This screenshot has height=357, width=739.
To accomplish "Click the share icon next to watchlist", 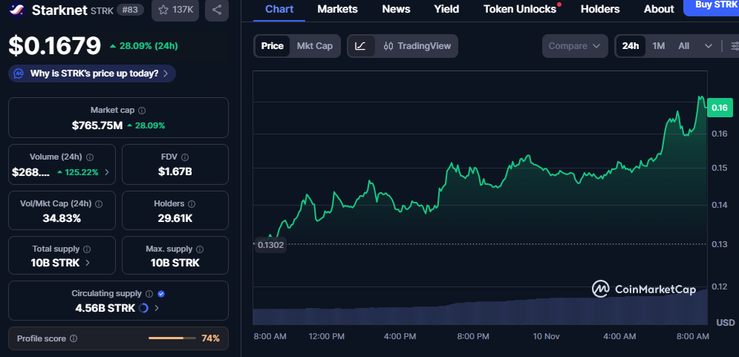I will [216, 10].
